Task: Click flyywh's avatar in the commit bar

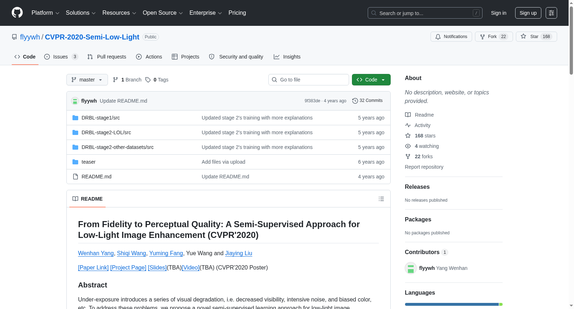Action: coord(75,101)
